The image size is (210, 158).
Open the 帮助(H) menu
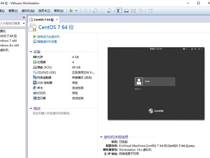coord(59,11)
